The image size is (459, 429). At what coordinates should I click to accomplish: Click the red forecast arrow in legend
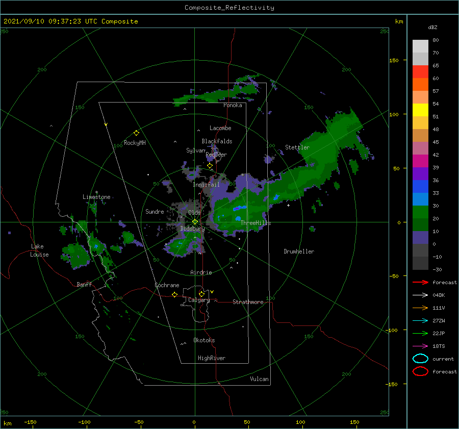pyautogui.click(x=420, y=282)
